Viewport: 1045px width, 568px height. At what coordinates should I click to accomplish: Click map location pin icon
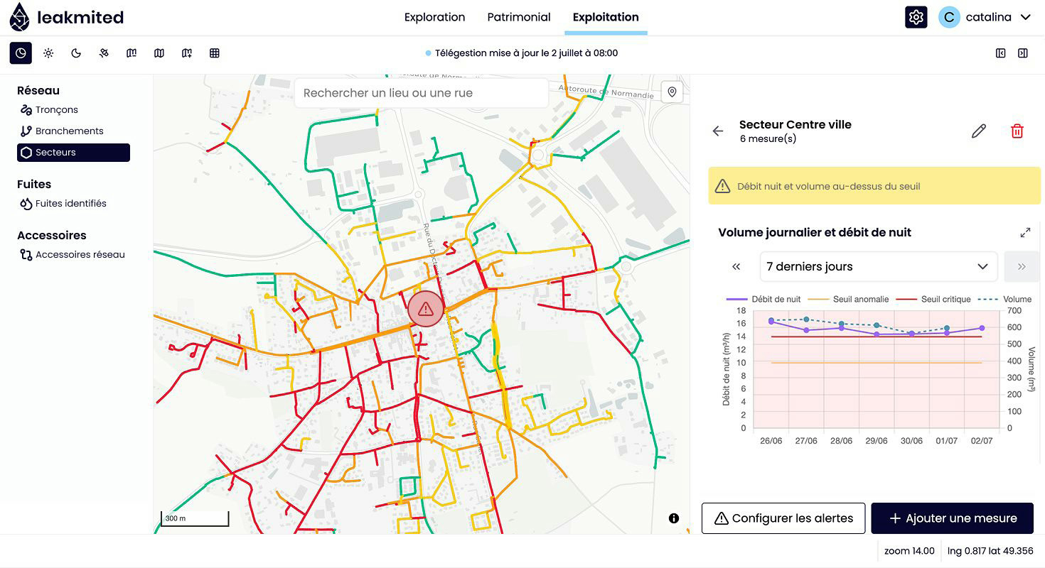coord(672,92)
